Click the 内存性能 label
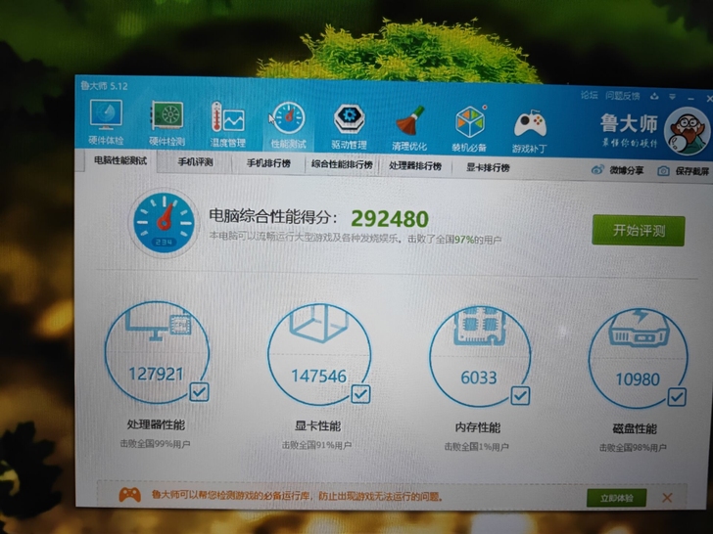This screenshot has height=534, width=713. 478,427
